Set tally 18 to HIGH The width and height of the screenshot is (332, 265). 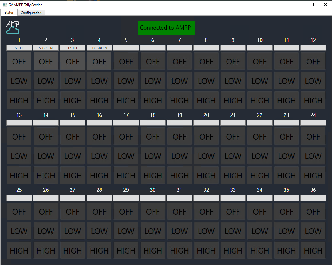[153, 175]
